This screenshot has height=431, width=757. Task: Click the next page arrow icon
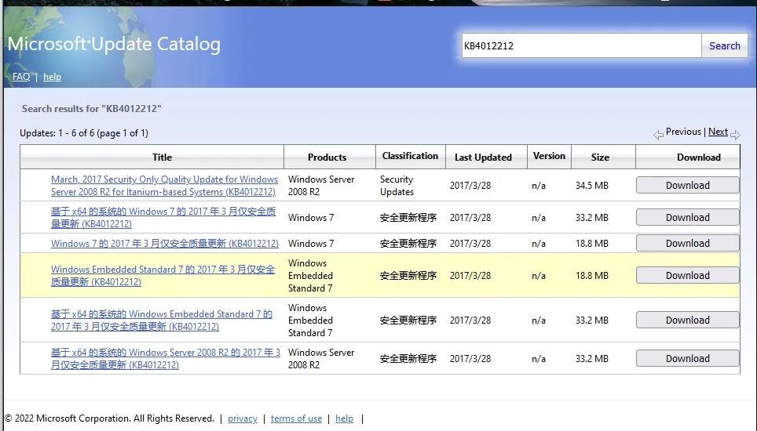point(735,135)
